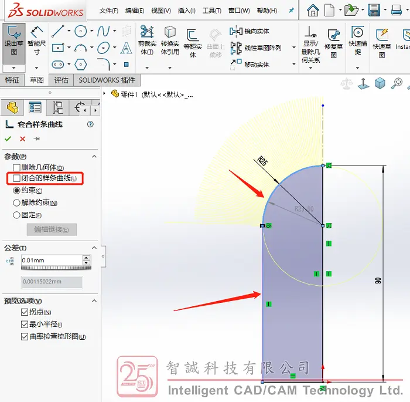Confirm with the green checkmark button
This screenshot has height=402, width=410.
8,138
